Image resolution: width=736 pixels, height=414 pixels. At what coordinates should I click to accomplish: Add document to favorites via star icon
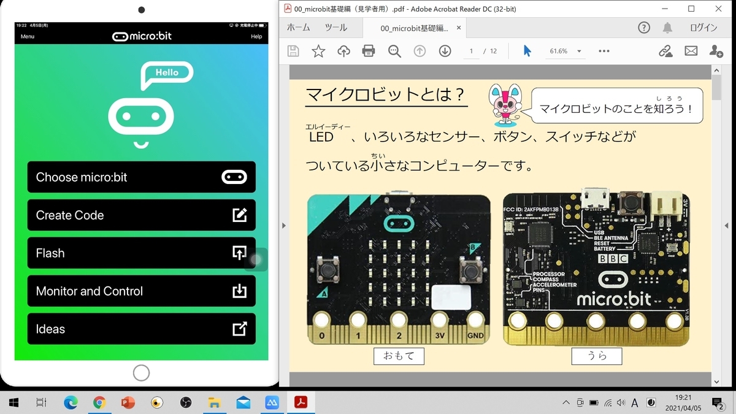[318, 51]
